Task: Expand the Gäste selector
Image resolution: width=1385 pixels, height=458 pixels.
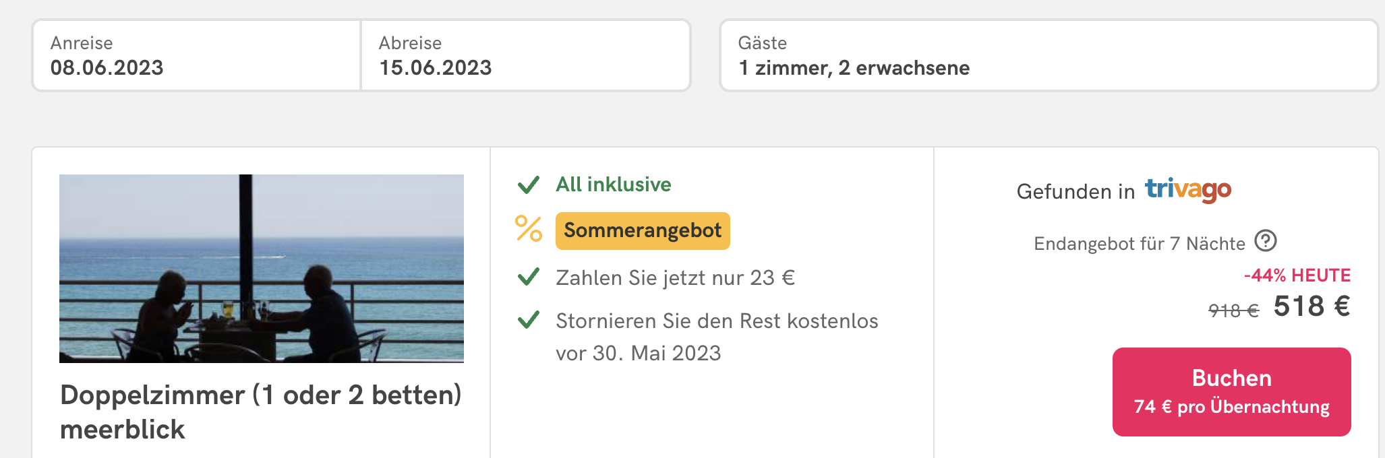Action: pyautogui.click(x=1049, y=55)
